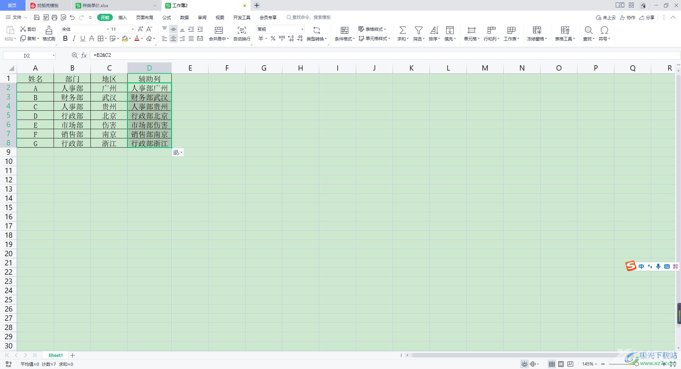Screen dimensions: 681x369
Task: Align text right
Action: (182, 39)
